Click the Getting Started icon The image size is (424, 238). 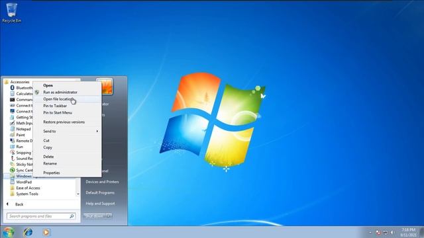click(x=12, y=117)
